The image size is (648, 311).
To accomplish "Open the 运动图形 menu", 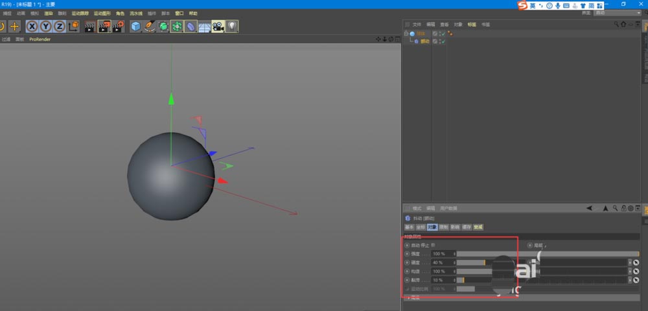I will click(102, 13).
